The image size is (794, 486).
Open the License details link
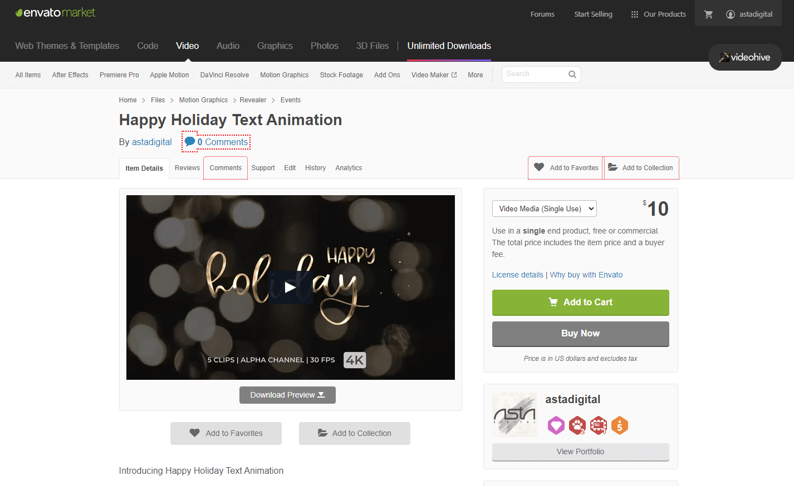click(x=518, y=275)
